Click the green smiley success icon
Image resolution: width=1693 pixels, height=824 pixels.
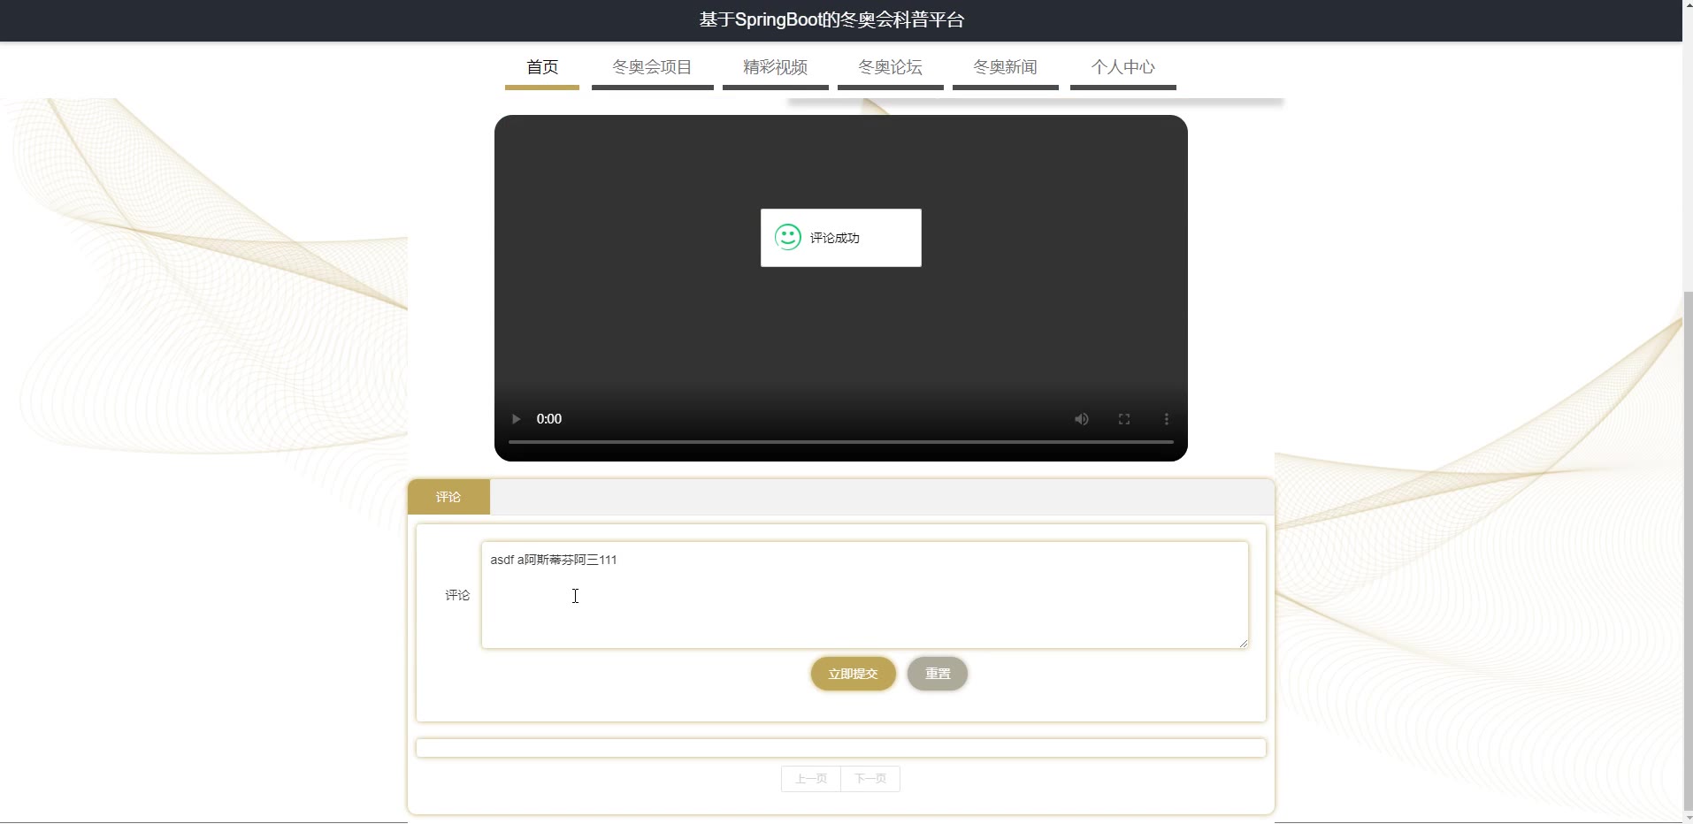point(787,237)
